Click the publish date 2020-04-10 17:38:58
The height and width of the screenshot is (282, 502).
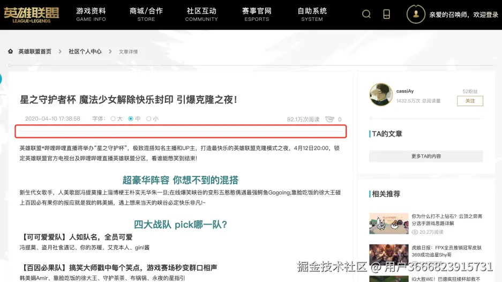tap(53, 118)
